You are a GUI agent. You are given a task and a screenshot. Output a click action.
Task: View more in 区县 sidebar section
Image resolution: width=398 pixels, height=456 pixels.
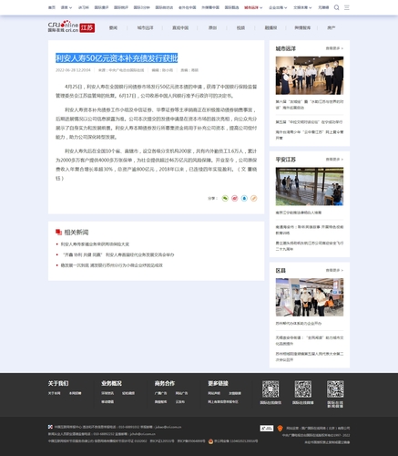pos(334,270)
